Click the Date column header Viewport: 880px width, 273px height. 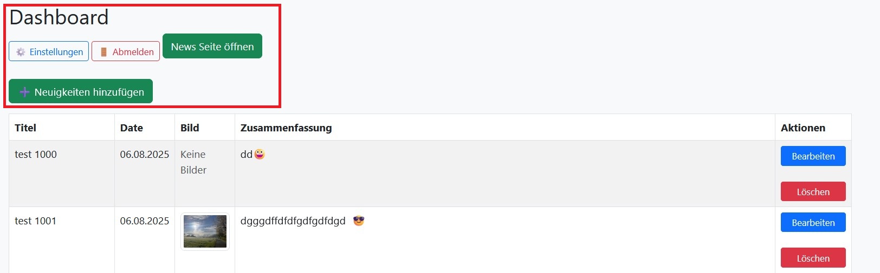pos(132,128)
